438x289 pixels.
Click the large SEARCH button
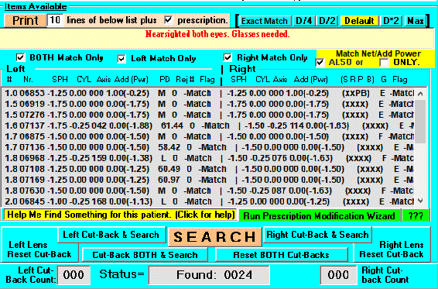pyautogui.click(x=214, y=237)
